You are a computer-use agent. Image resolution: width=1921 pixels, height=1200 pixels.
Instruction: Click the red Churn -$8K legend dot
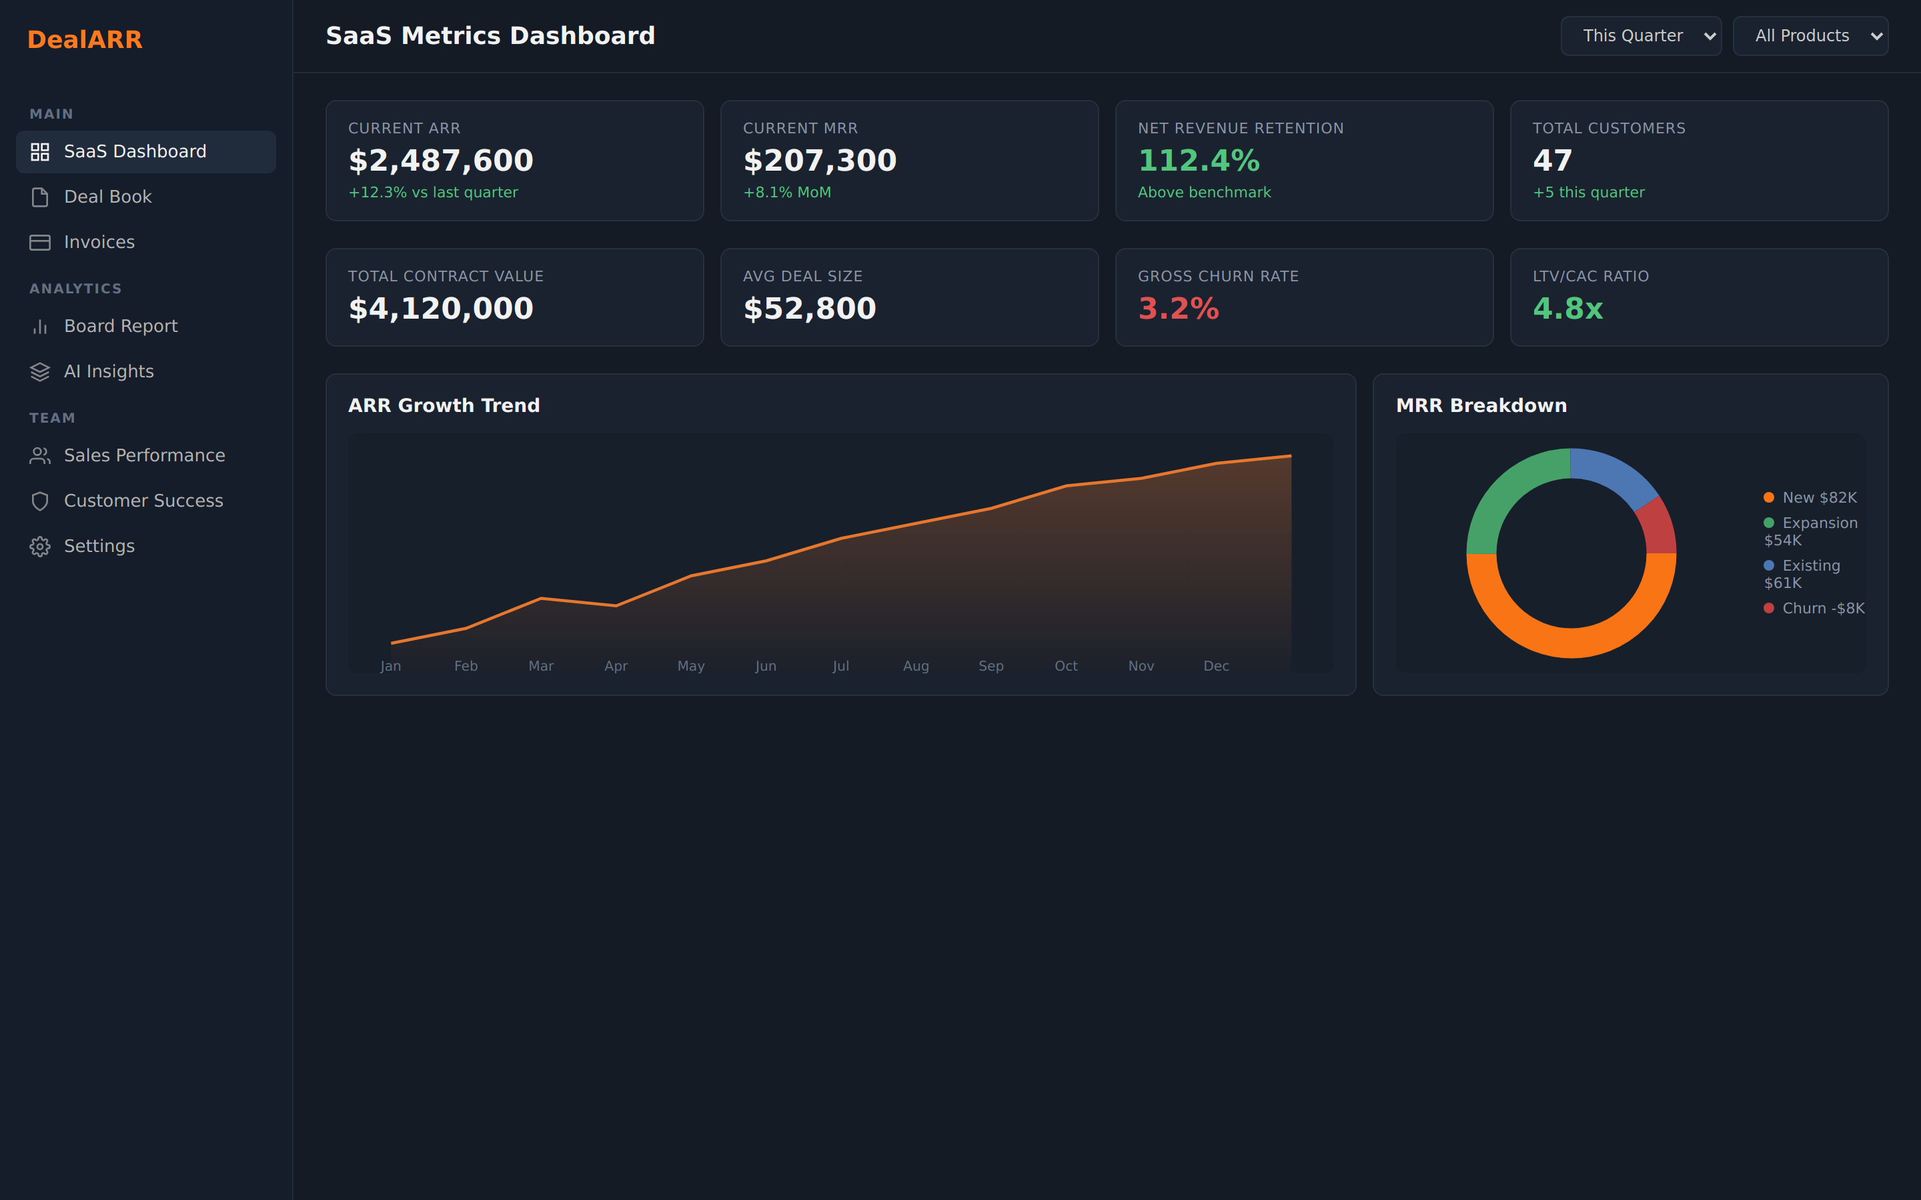click(1769, 608)
